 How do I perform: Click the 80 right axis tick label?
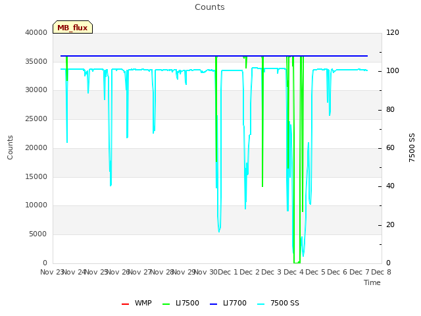coord(390,110)
